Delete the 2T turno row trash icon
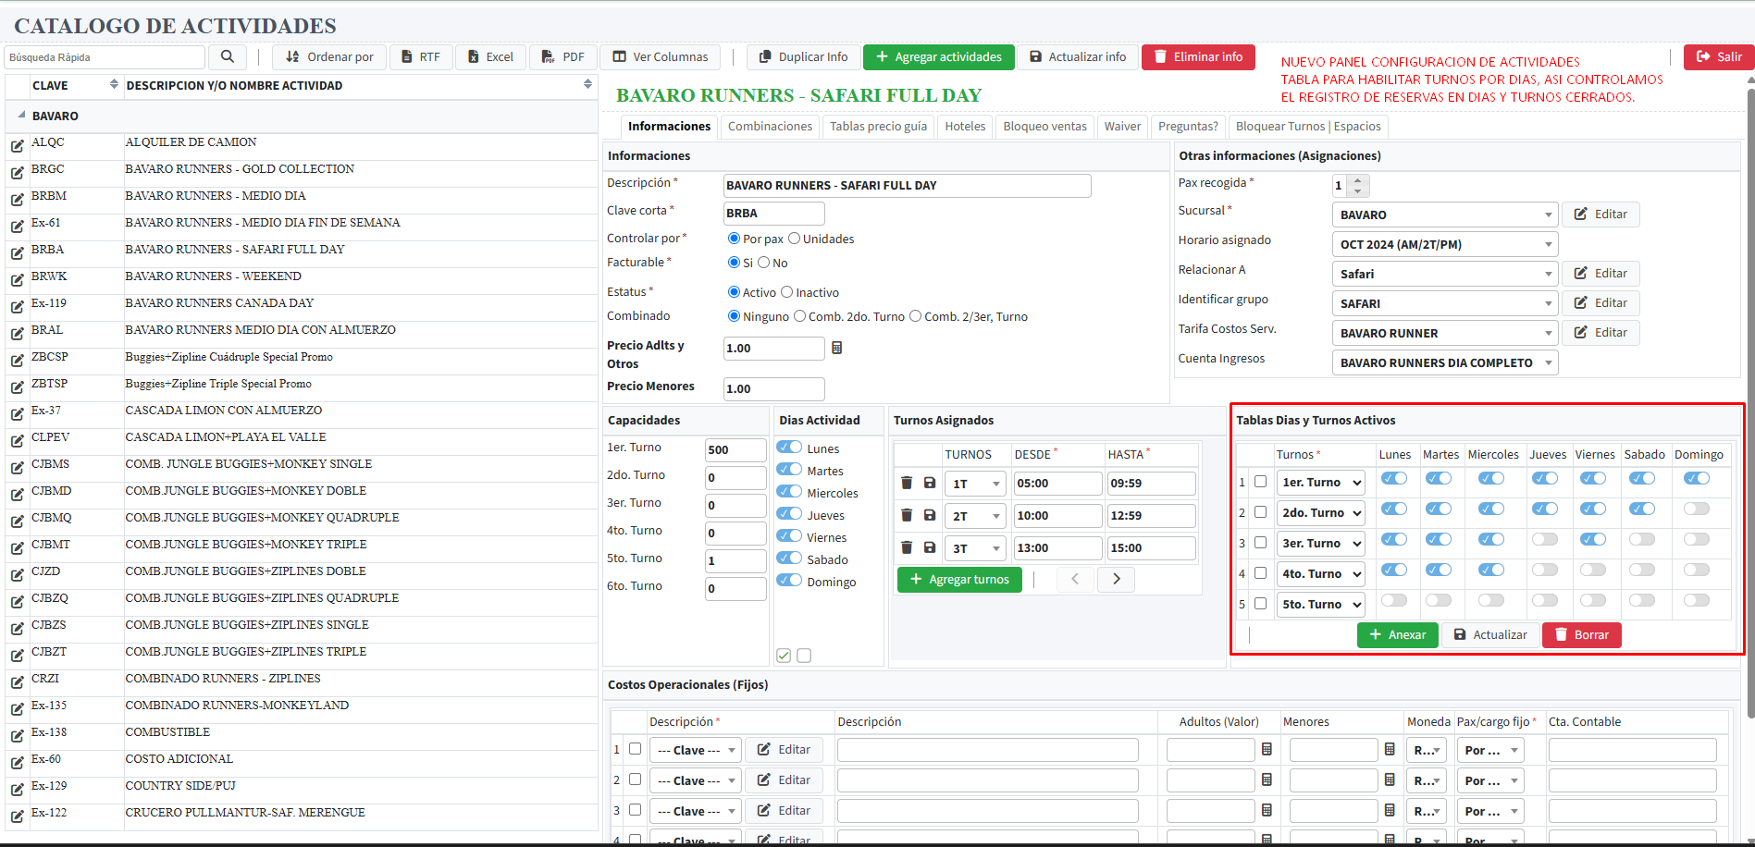This screenshot has height=847, width=1755. tap(907, 515)
